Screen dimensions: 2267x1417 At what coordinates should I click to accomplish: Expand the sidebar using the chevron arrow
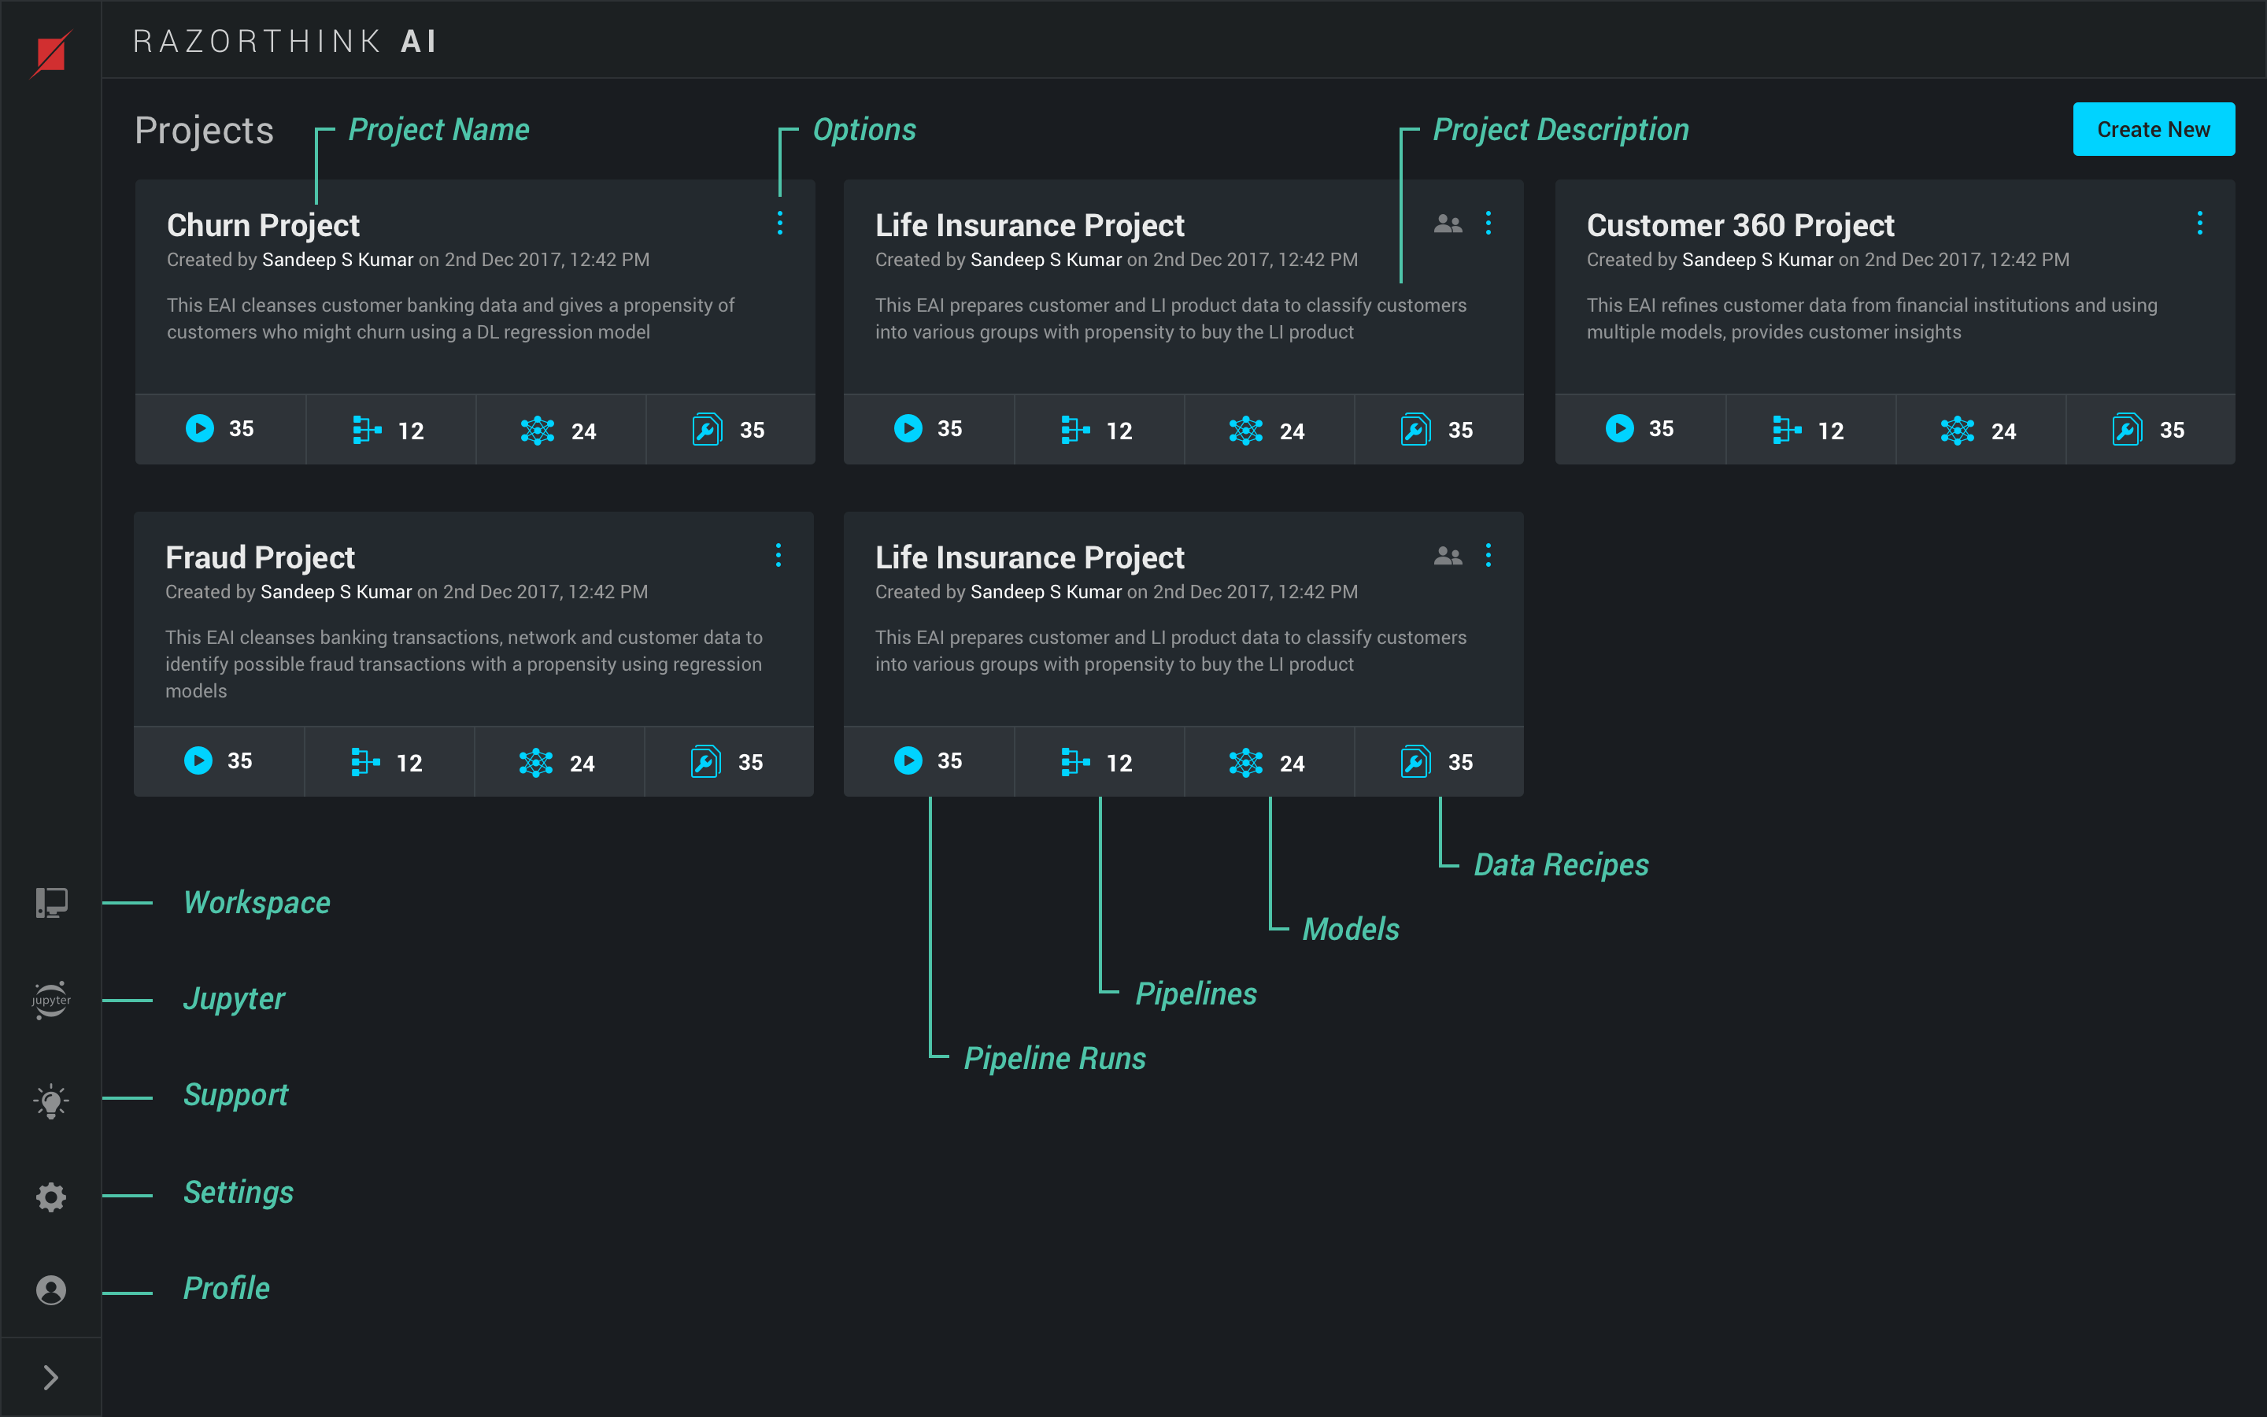[50, 1377]
